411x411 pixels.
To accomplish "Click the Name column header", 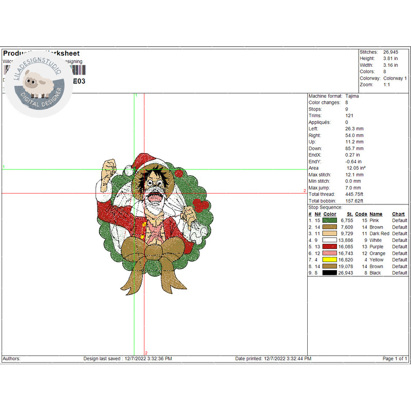I will click(x=376, y=214).
